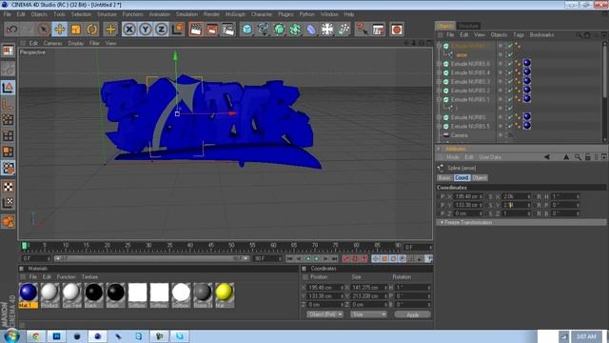Screen dimensions: 609x343
Task: Render to Picture Viewer icon
Action: pos(212,30)
